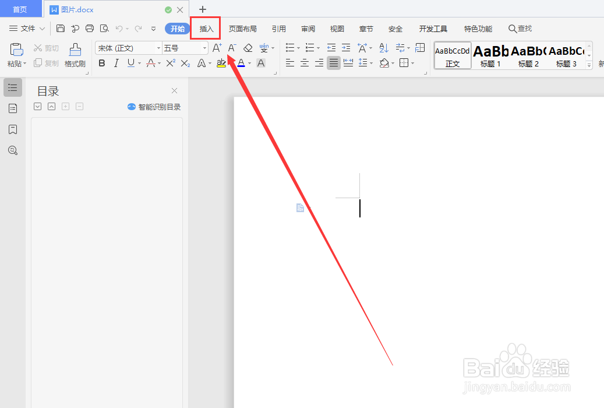Click the character shading A icon
Image resolution: width=604 pixels, height=408 pixels.
click(x=261, y=63)
